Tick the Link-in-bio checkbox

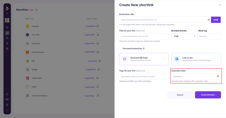coord(216,59)
